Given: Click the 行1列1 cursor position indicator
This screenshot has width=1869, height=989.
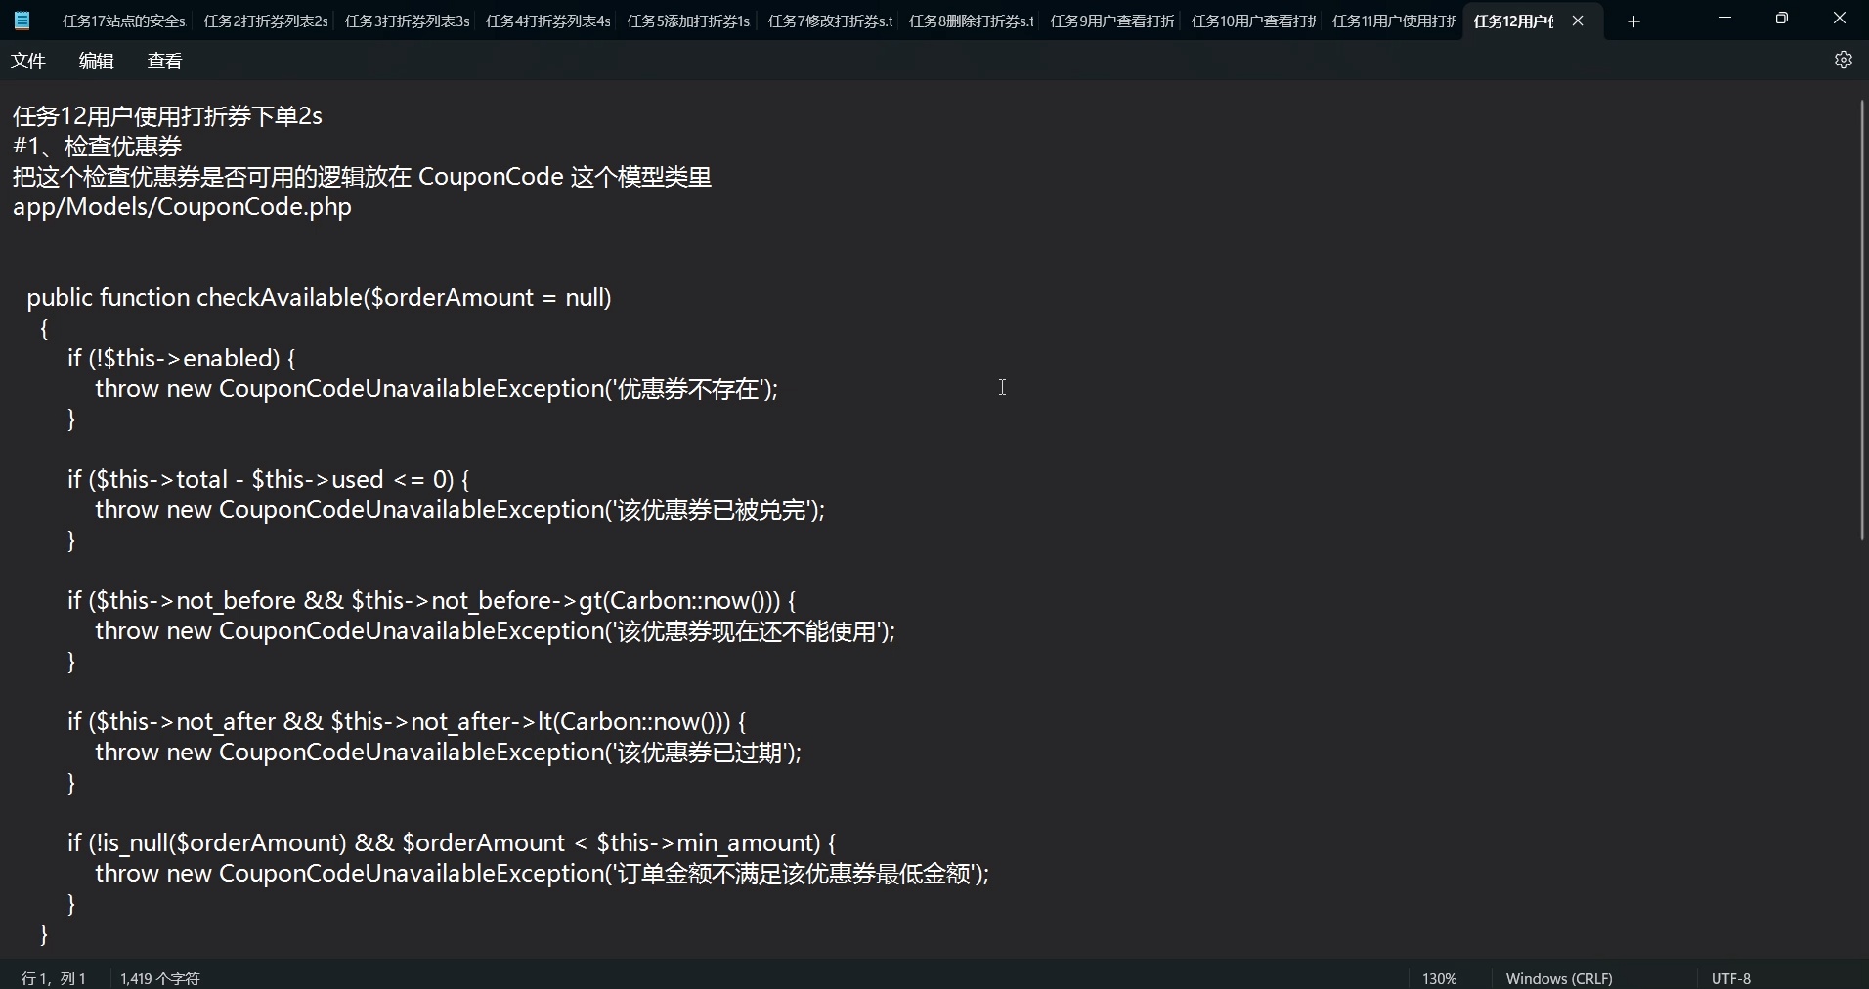Looking at the screenshot, I should 53,978.
